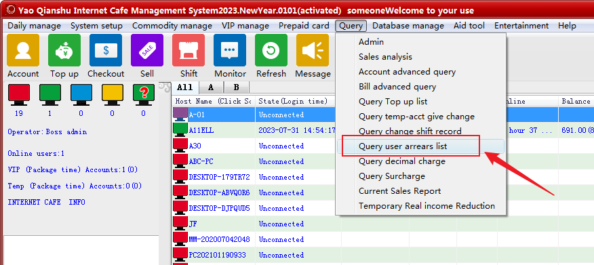Open the Checkout dollar icon

click(x=106, y=50)
